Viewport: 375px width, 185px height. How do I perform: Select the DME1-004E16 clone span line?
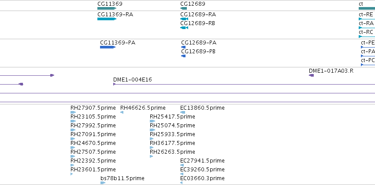tap(244, 84)
